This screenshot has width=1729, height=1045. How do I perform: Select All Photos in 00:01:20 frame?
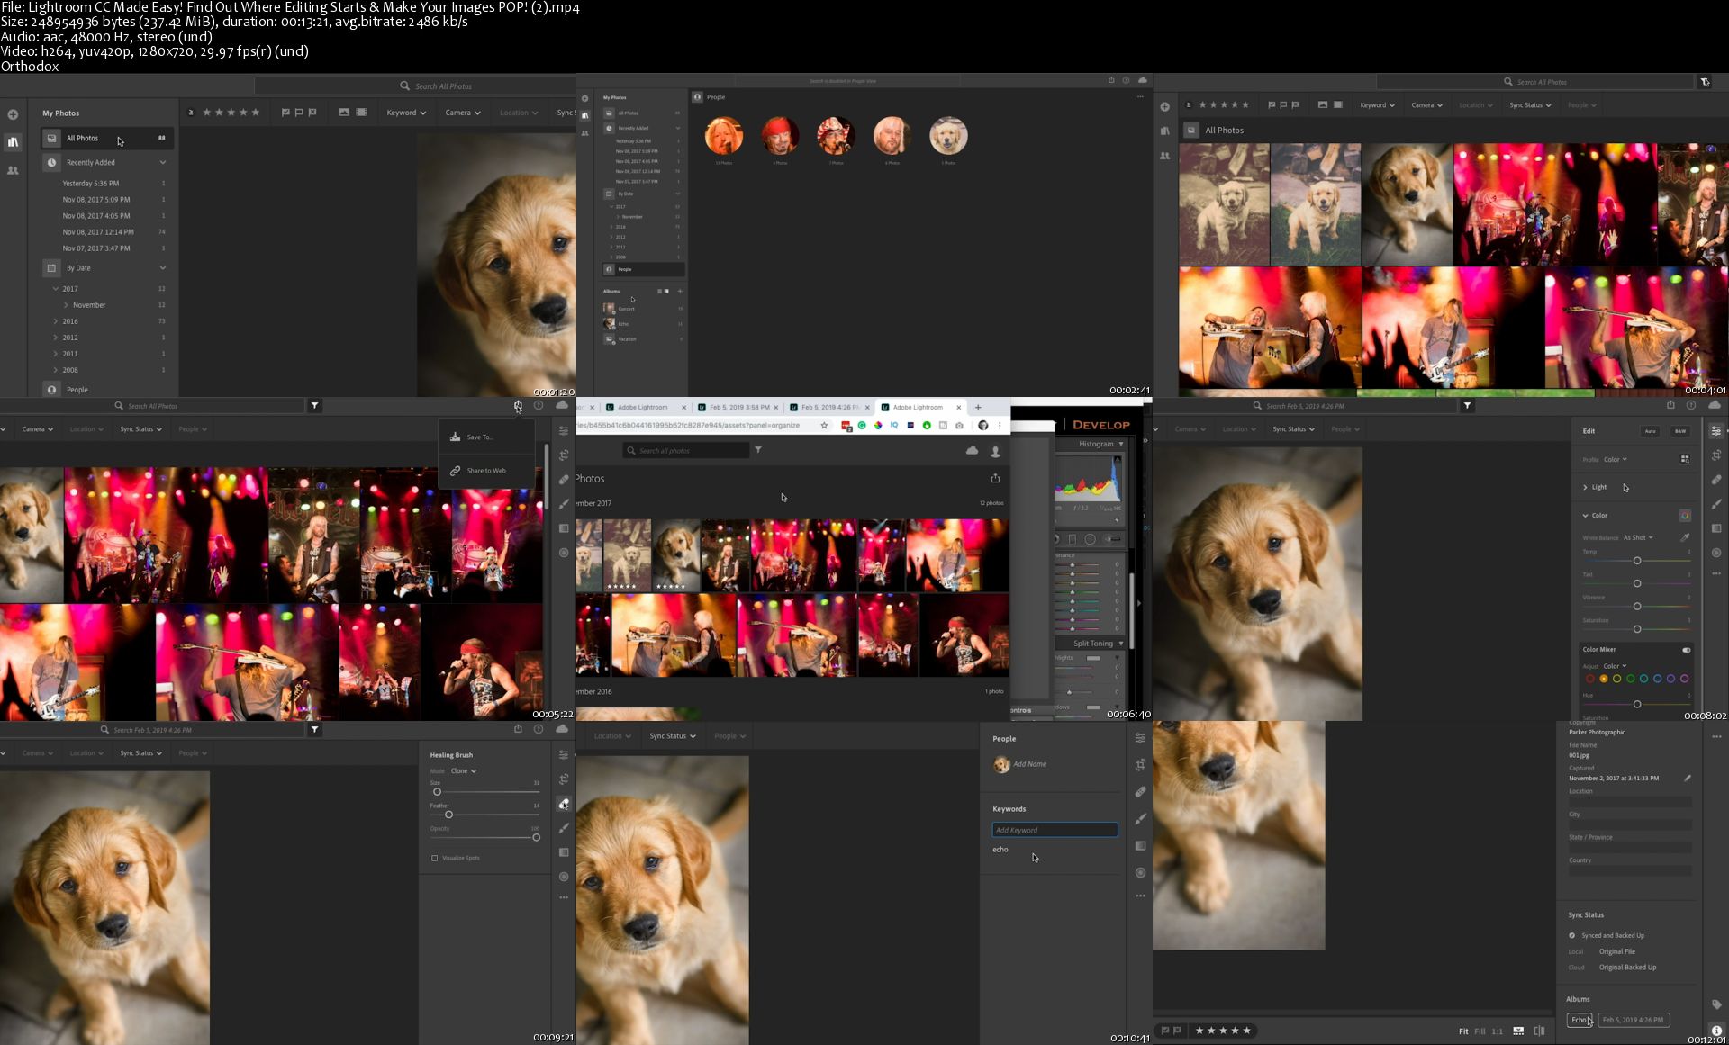(107, 139)
